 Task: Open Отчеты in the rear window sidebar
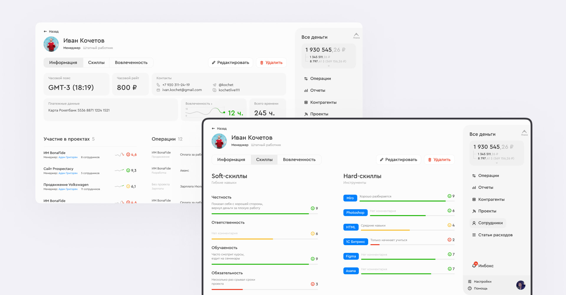(x=315, y=91)
